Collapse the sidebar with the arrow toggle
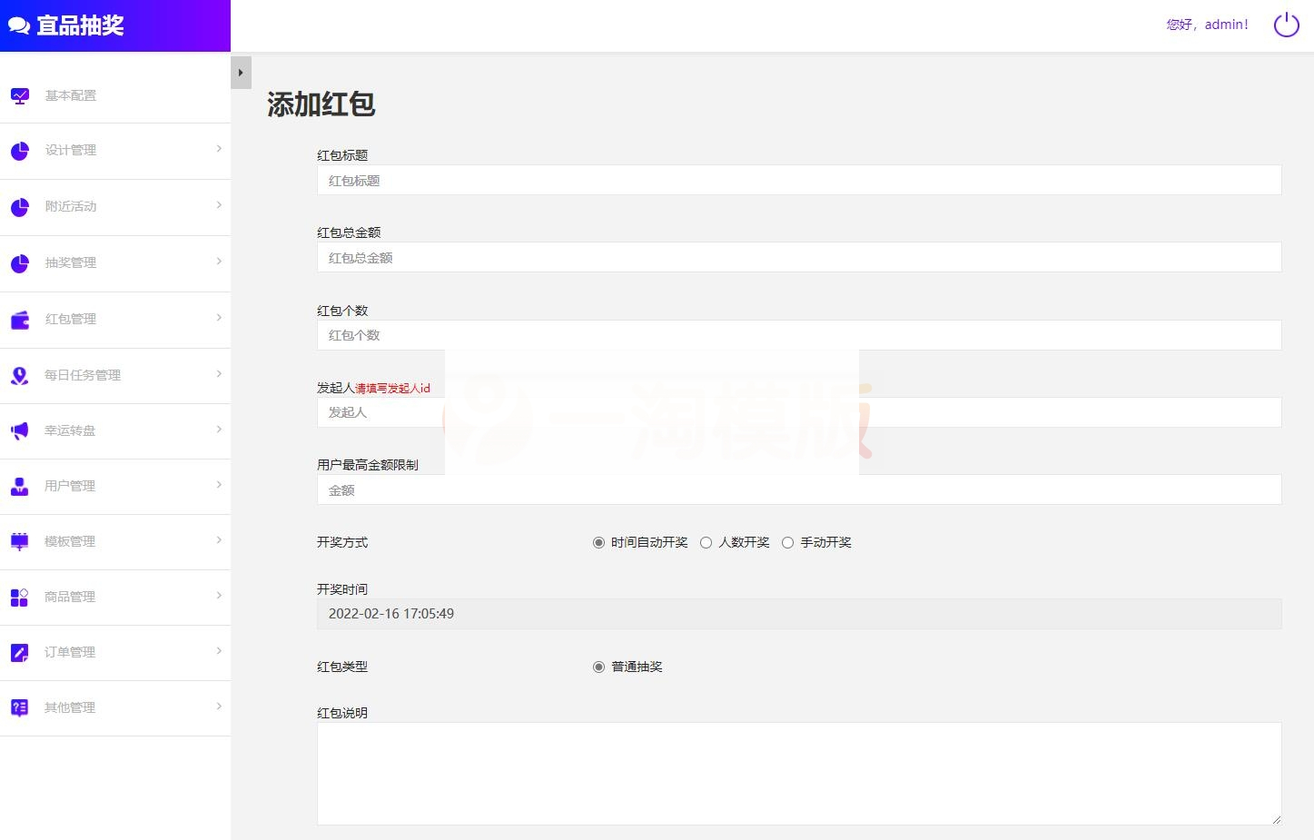Viewport: 1314px width, 840px height. click(x=241, y=72)
